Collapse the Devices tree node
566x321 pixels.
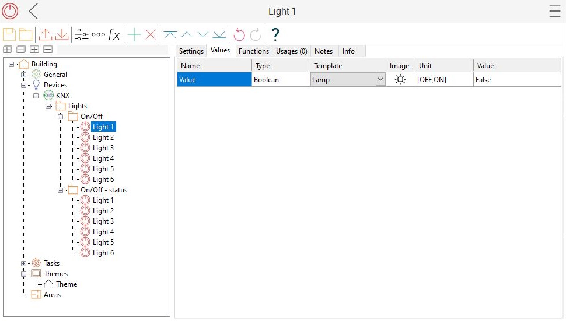coord(23,85)
